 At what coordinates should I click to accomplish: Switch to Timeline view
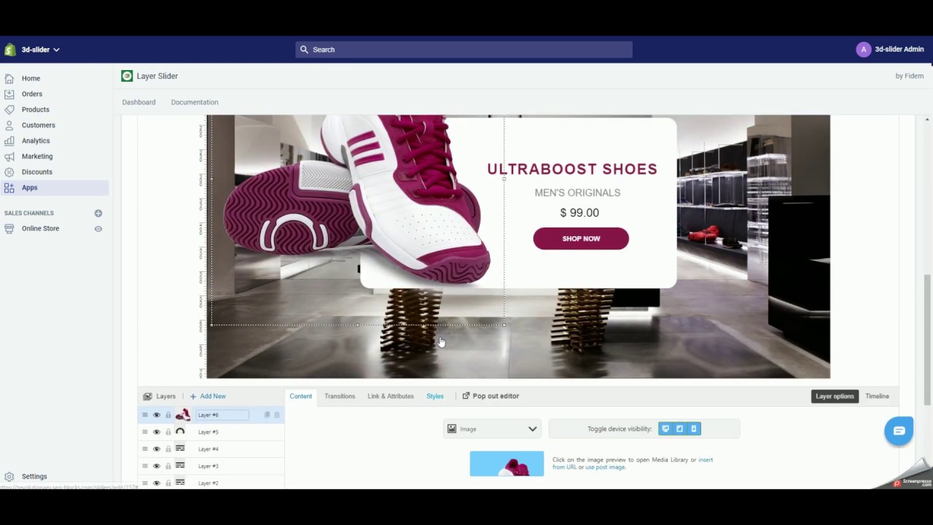877,396
